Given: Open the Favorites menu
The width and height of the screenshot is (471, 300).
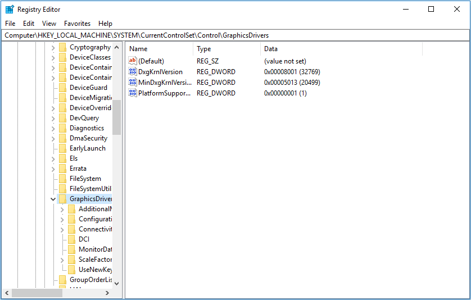Looking at the screenshot, I should point(77,24).
